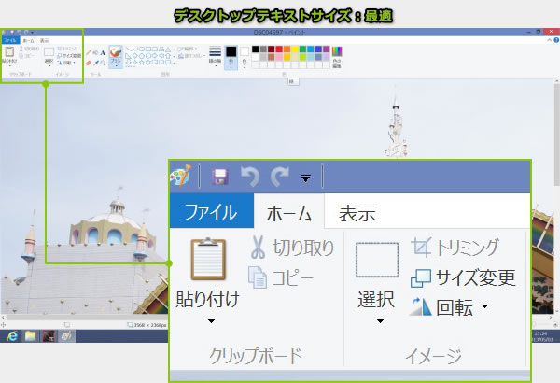560x383 pixels.
Task: Pick the Five-point star shape
Action: (x=141, y=63)
